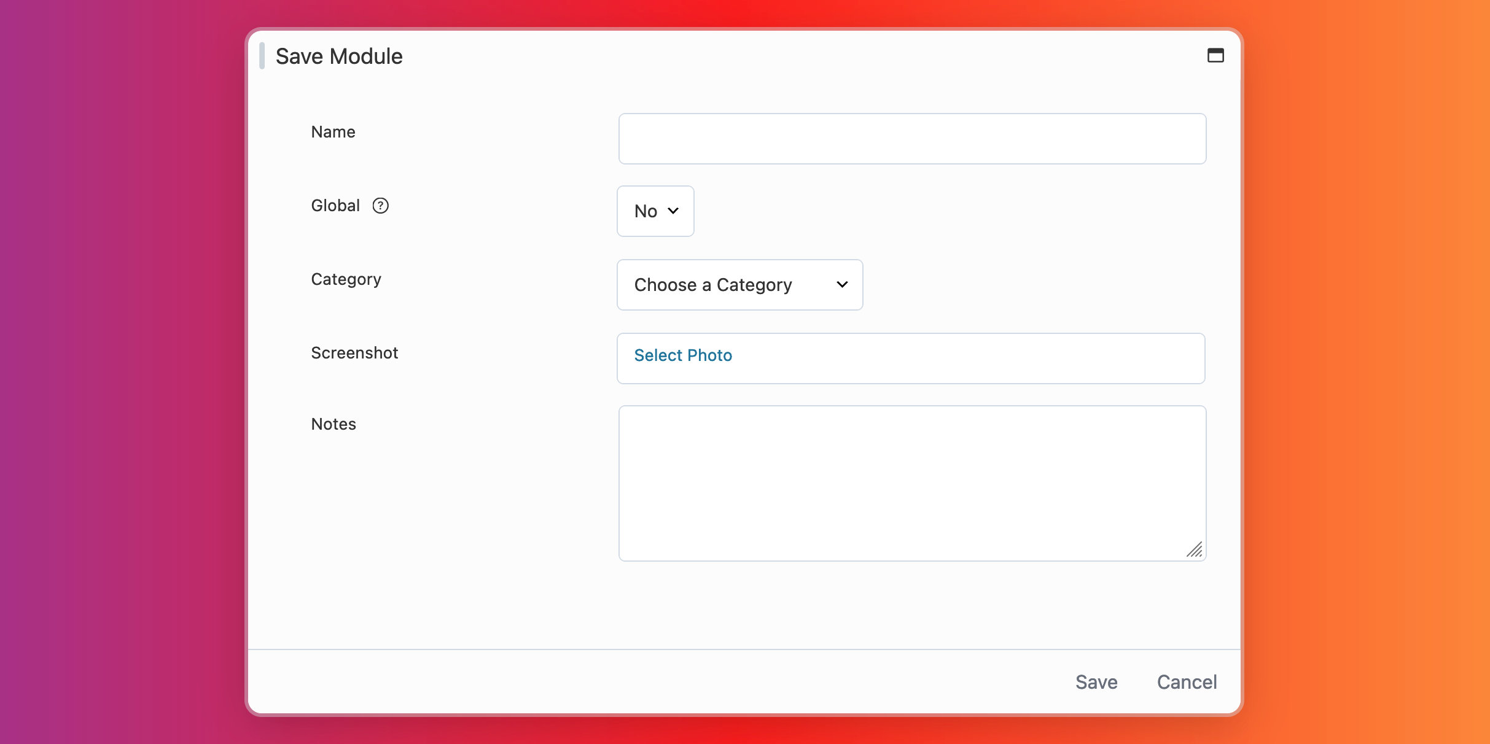This screenshot has width=1490, height=744.
Task: Click Select Photo to add a screenshot
Action: [x=683, y=355]
